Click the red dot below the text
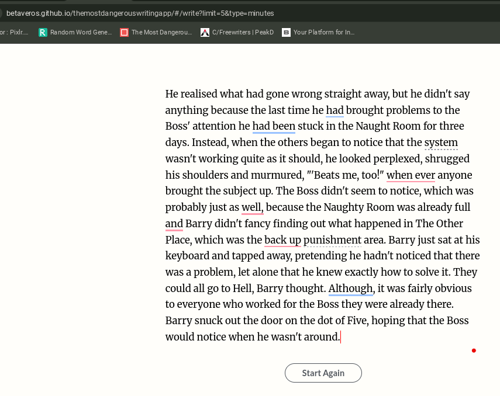The image size is (500, 396). click(x=474, y=350)
